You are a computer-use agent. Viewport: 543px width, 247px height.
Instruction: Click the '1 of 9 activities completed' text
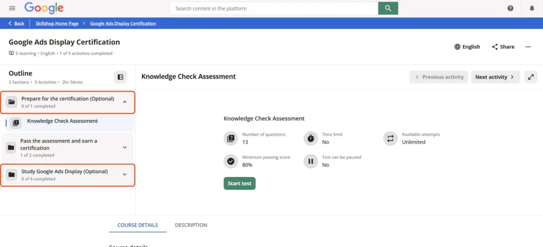[85, 54]
